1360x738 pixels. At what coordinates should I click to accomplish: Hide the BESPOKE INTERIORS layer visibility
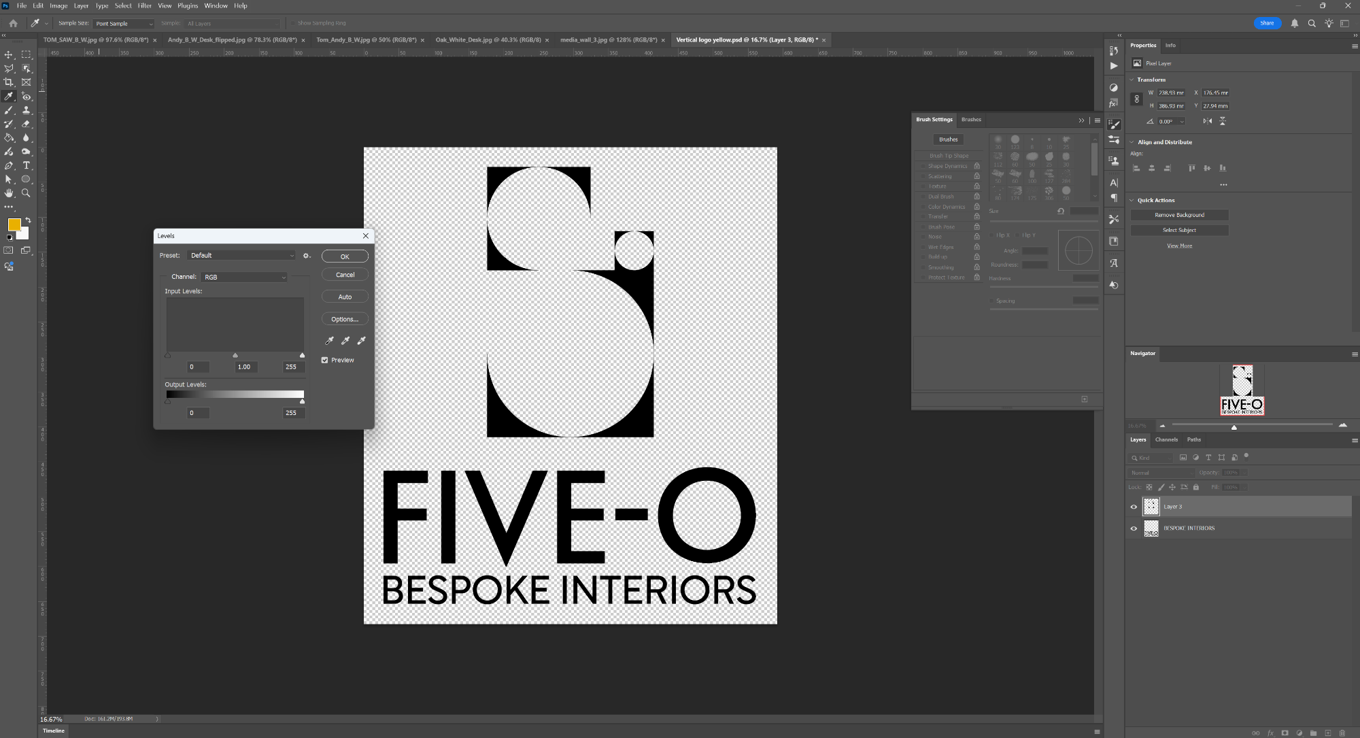click(x=1134, y=529)
